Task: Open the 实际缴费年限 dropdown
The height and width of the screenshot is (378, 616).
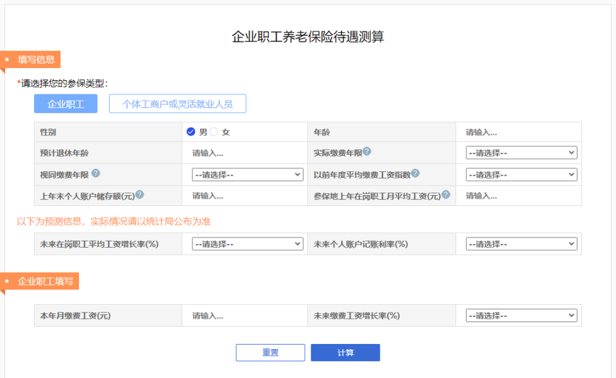Action: (520, 153)
